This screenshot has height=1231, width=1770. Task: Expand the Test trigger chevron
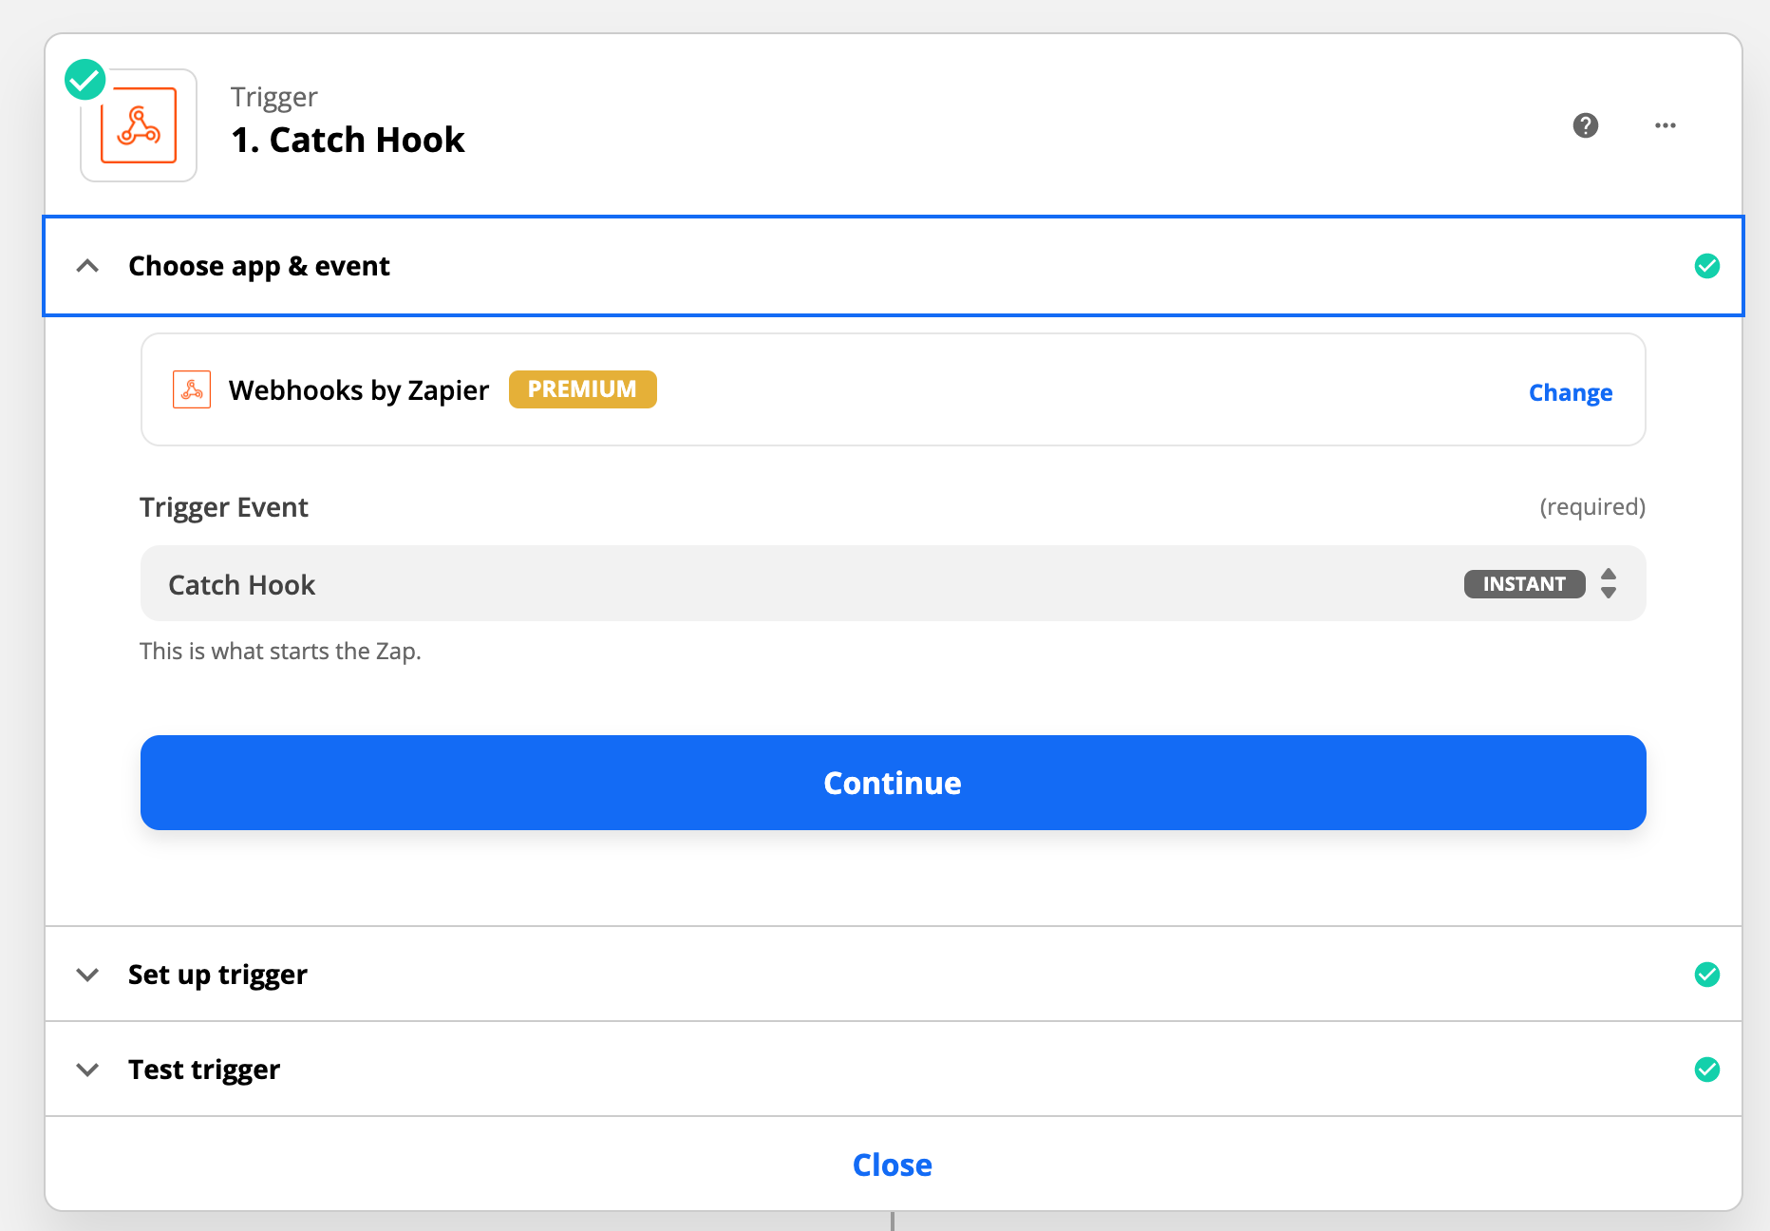click(87, 1070)
